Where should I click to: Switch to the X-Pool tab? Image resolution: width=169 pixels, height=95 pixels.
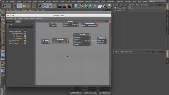tap(18, 22)
